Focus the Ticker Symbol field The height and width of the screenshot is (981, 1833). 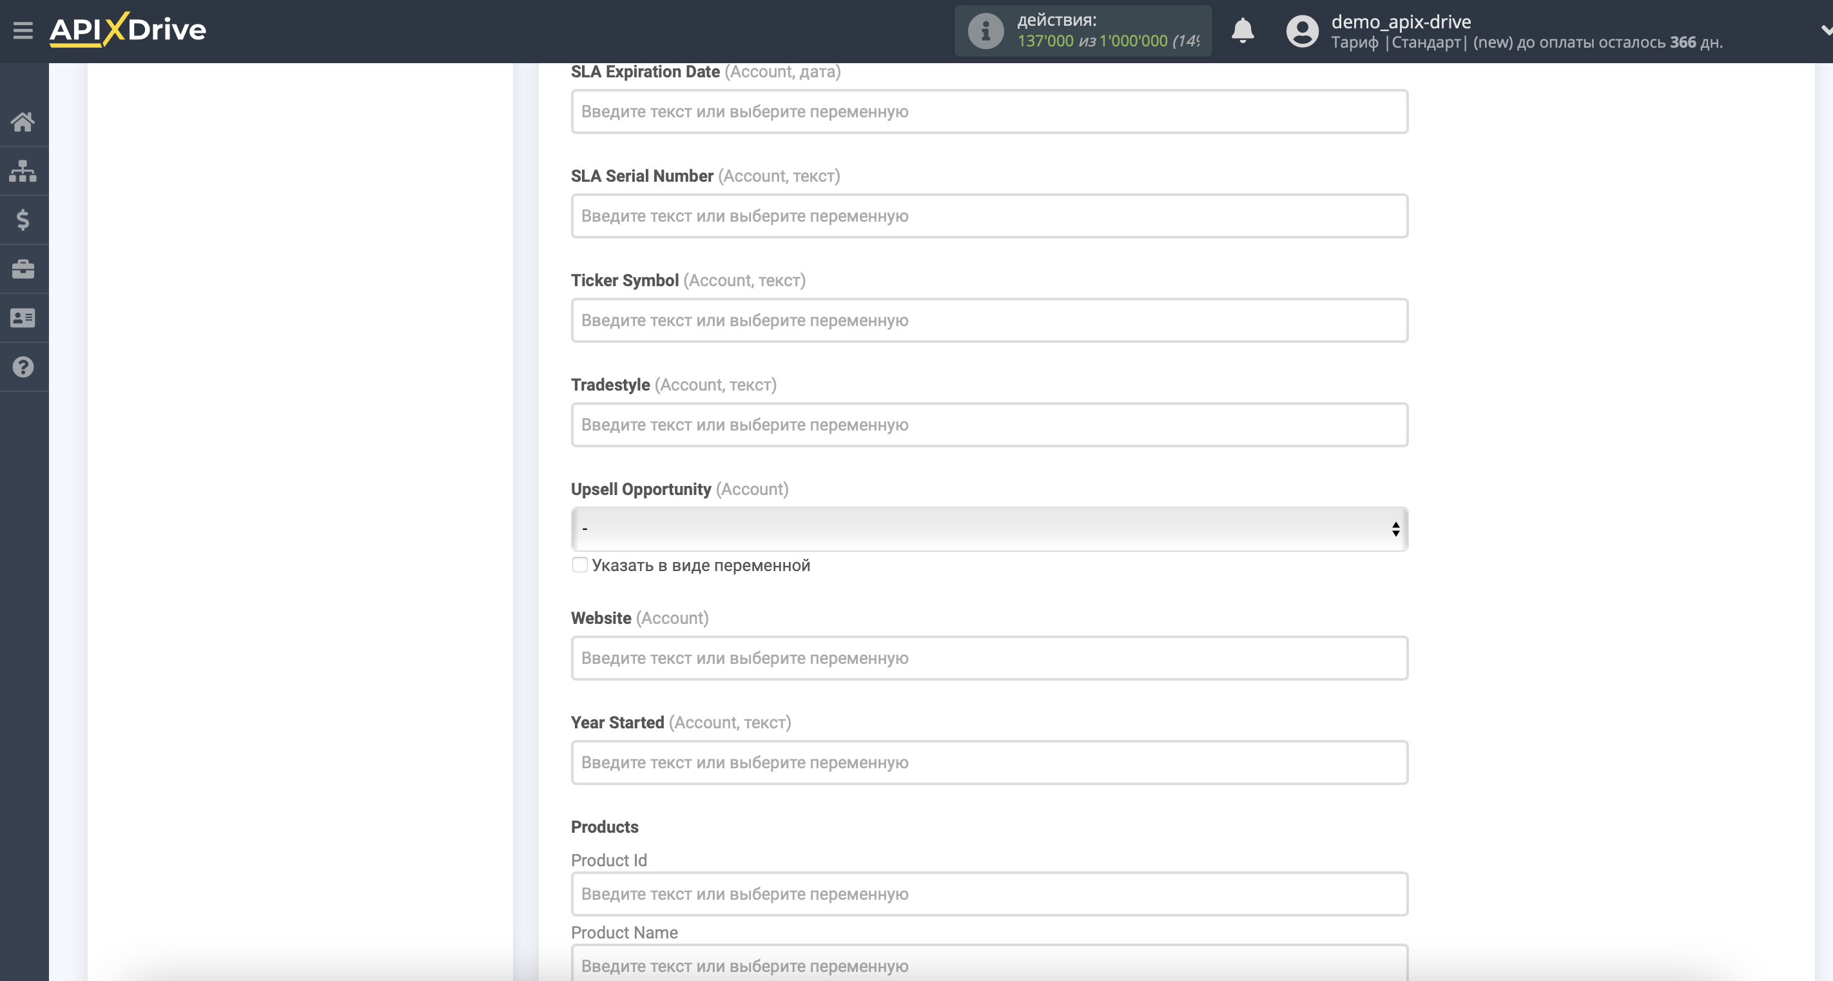pos(989,320)
